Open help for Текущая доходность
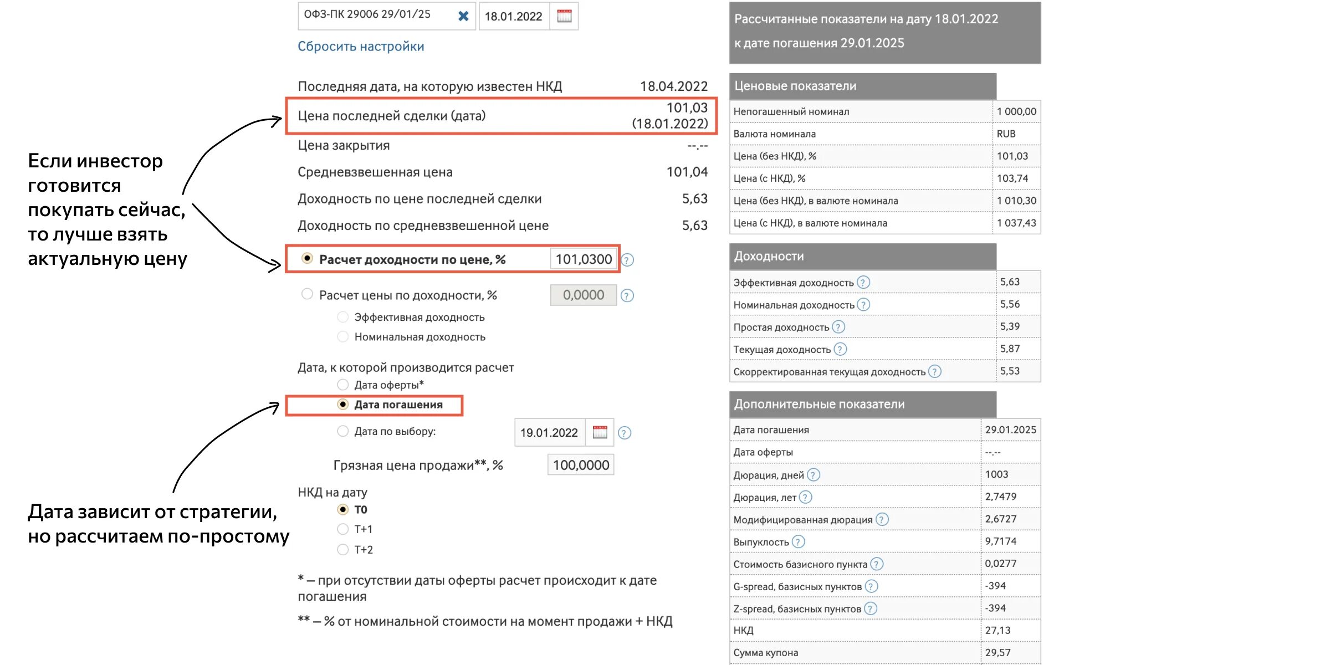 pyautogui.click(x=840, y=349)
